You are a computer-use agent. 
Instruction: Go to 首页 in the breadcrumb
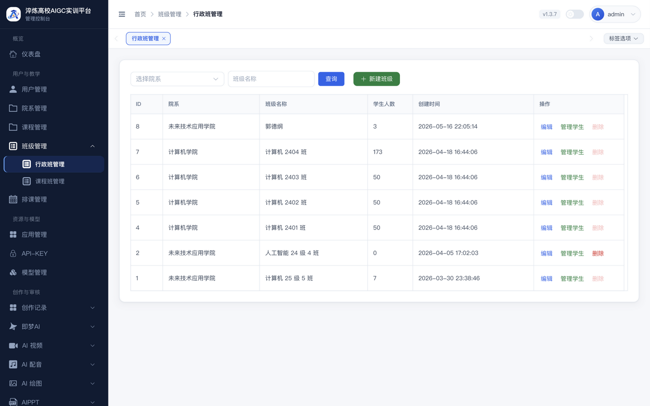pyautogui.click(x=140, y=14)
